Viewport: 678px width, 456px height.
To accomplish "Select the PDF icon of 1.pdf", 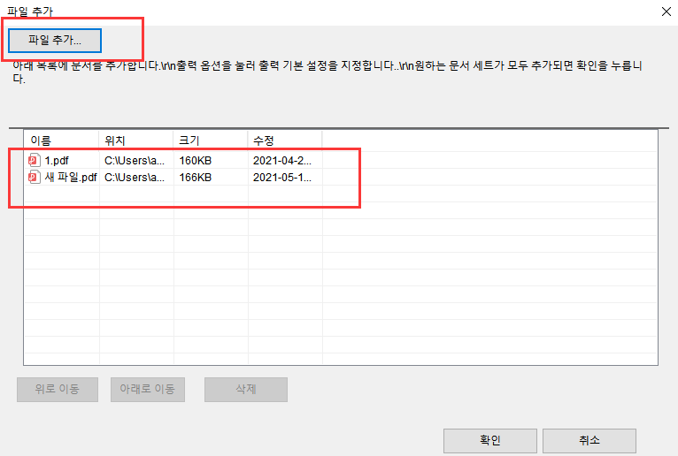I will pyautogui.click(x=35, y=160).
